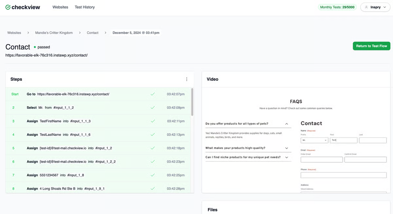
Task: Click the checkmark beside step 5 email assignment
Action: [x=153, y=148]
